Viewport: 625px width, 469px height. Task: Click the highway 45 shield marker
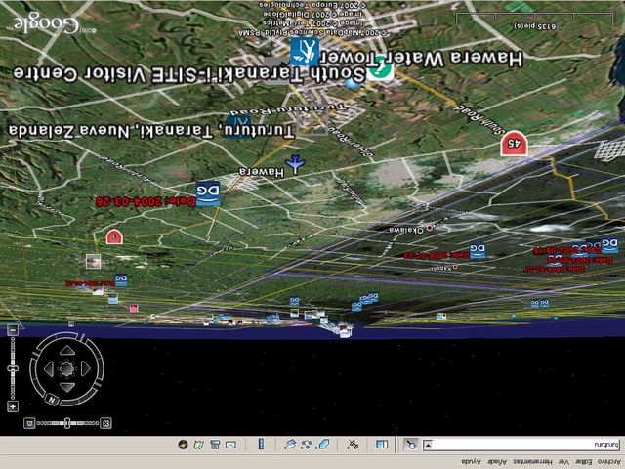[x=515, y=144]
